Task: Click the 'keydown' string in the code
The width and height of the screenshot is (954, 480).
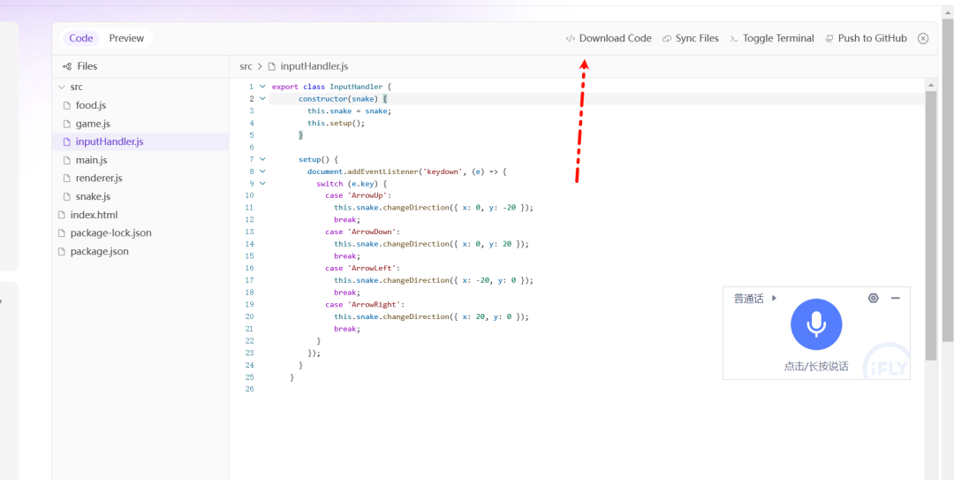Action: tap(444, 171)
